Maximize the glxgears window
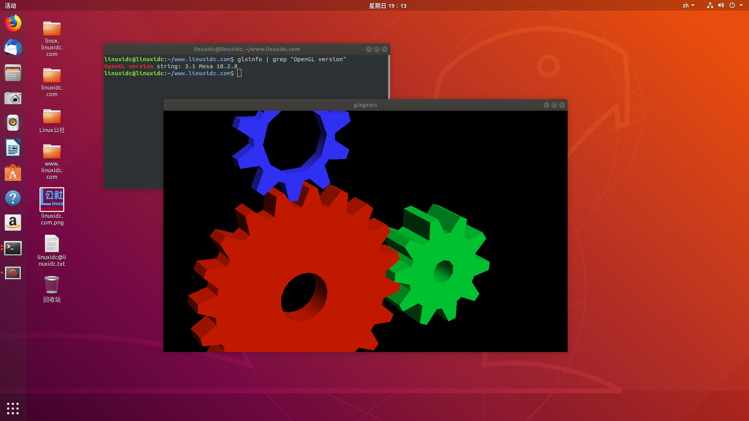This screenshot has height=421, width=749. click(554, 105)
